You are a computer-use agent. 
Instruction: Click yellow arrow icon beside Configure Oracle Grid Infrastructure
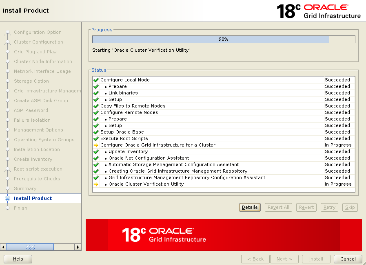[96, 145]
